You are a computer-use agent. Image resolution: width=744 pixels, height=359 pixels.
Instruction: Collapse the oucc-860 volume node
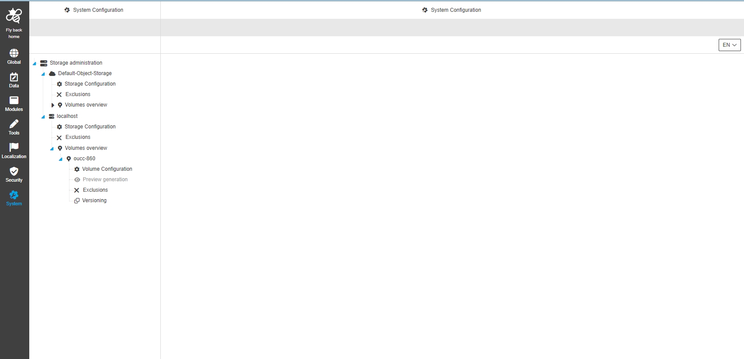click(61, 159)
